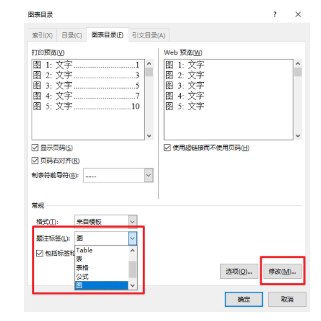Click print preview scroll down arrow
This screenshot has width=321, height=321.
pyautogui.click(x=149, y=136)
